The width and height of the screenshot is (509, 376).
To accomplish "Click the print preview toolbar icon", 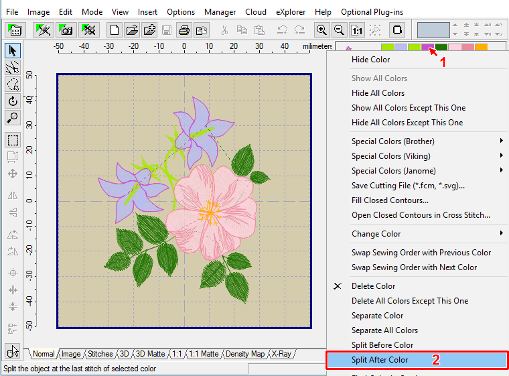I will point(202,30).
